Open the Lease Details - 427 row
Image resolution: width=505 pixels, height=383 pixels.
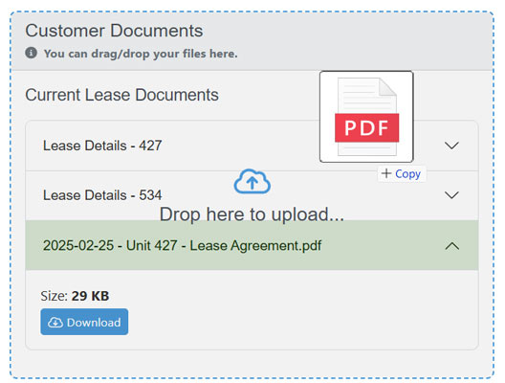click(252, 146)
